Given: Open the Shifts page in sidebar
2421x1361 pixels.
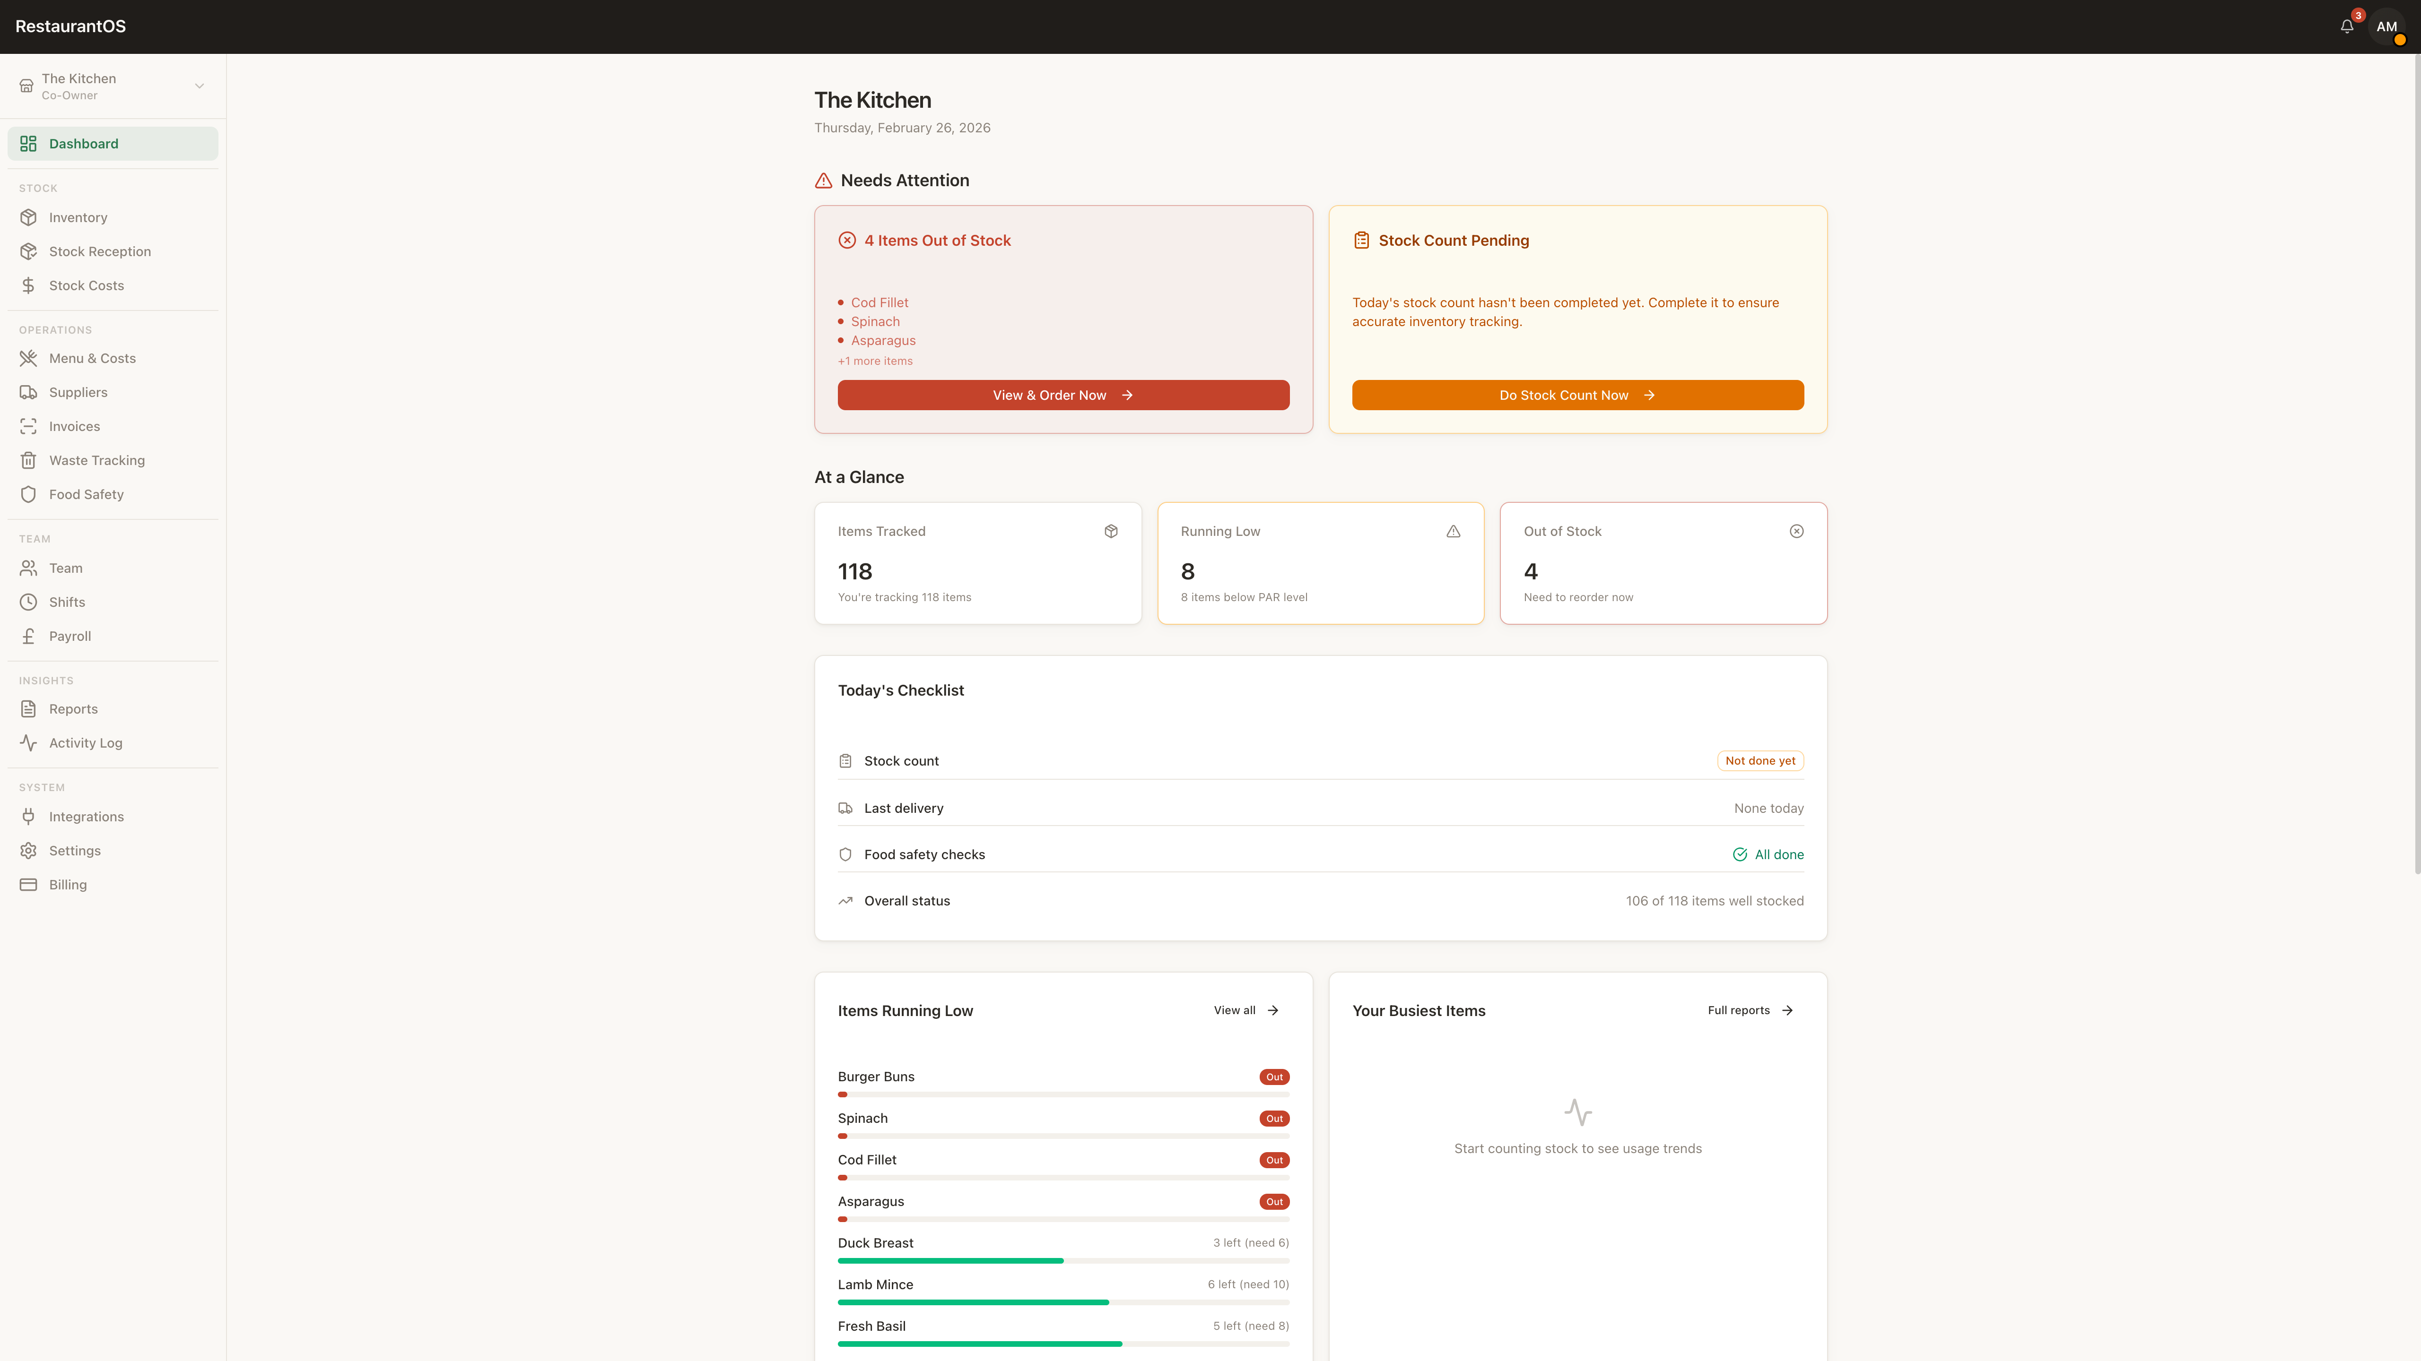Looking at the screenshot, I should point(113,602).
